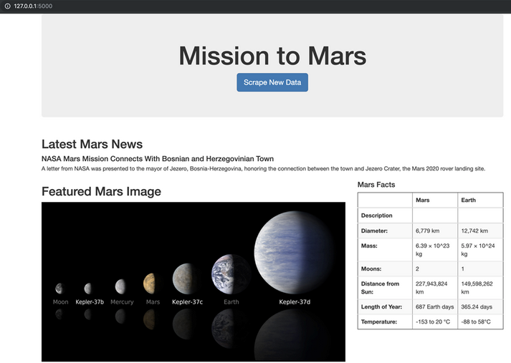Click the Mission to Mars heading
The height and width of the screenshot is (363, 511).
272,56
